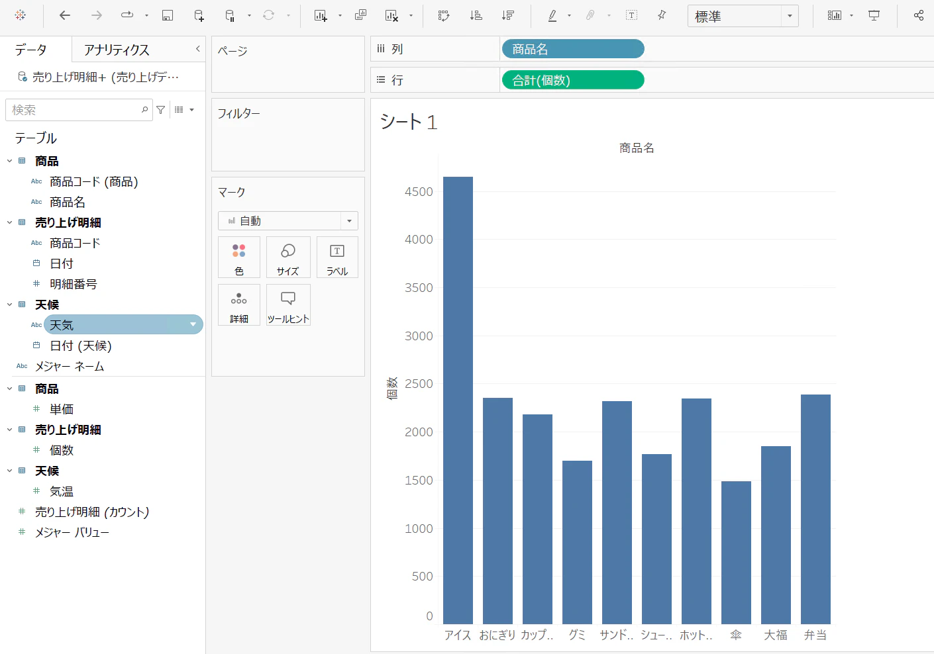This screenshot has width=934, height=654.
Task: Open the Tableau start page logo icon
Action: pos(20,15)
